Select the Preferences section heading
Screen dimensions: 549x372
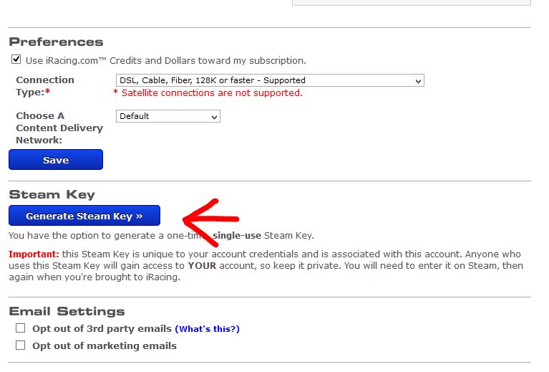click(56, 42)
